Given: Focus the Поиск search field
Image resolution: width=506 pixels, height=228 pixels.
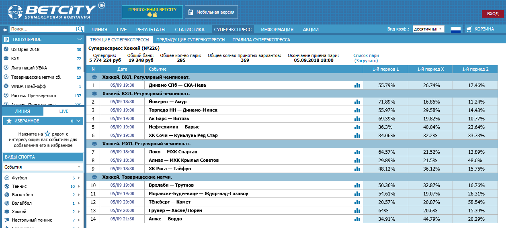Looking at the screenshot, I should [x=43, y=29].
